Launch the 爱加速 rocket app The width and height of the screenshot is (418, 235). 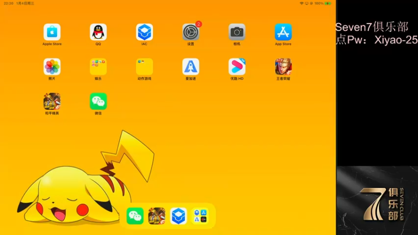tap(191, 67)
